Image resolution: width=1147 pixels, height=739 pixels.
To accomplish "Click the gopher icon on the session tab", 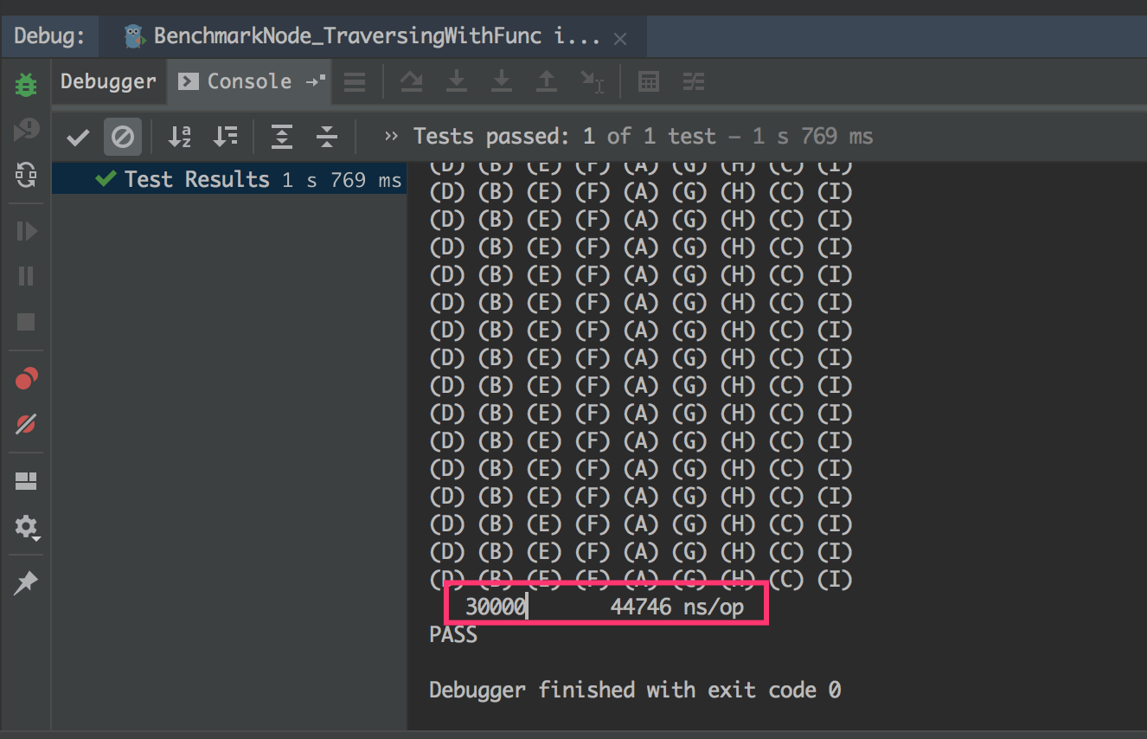I will click(134, 36).
